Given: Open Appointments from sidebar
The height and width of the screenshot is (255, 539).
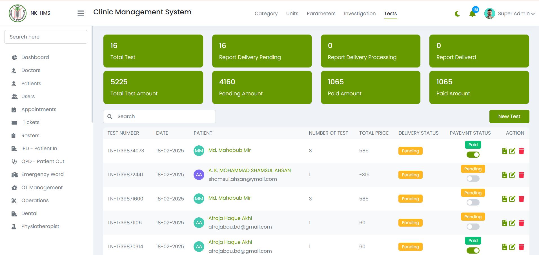Looking at the screenshot, I should [x=34, y=109].
